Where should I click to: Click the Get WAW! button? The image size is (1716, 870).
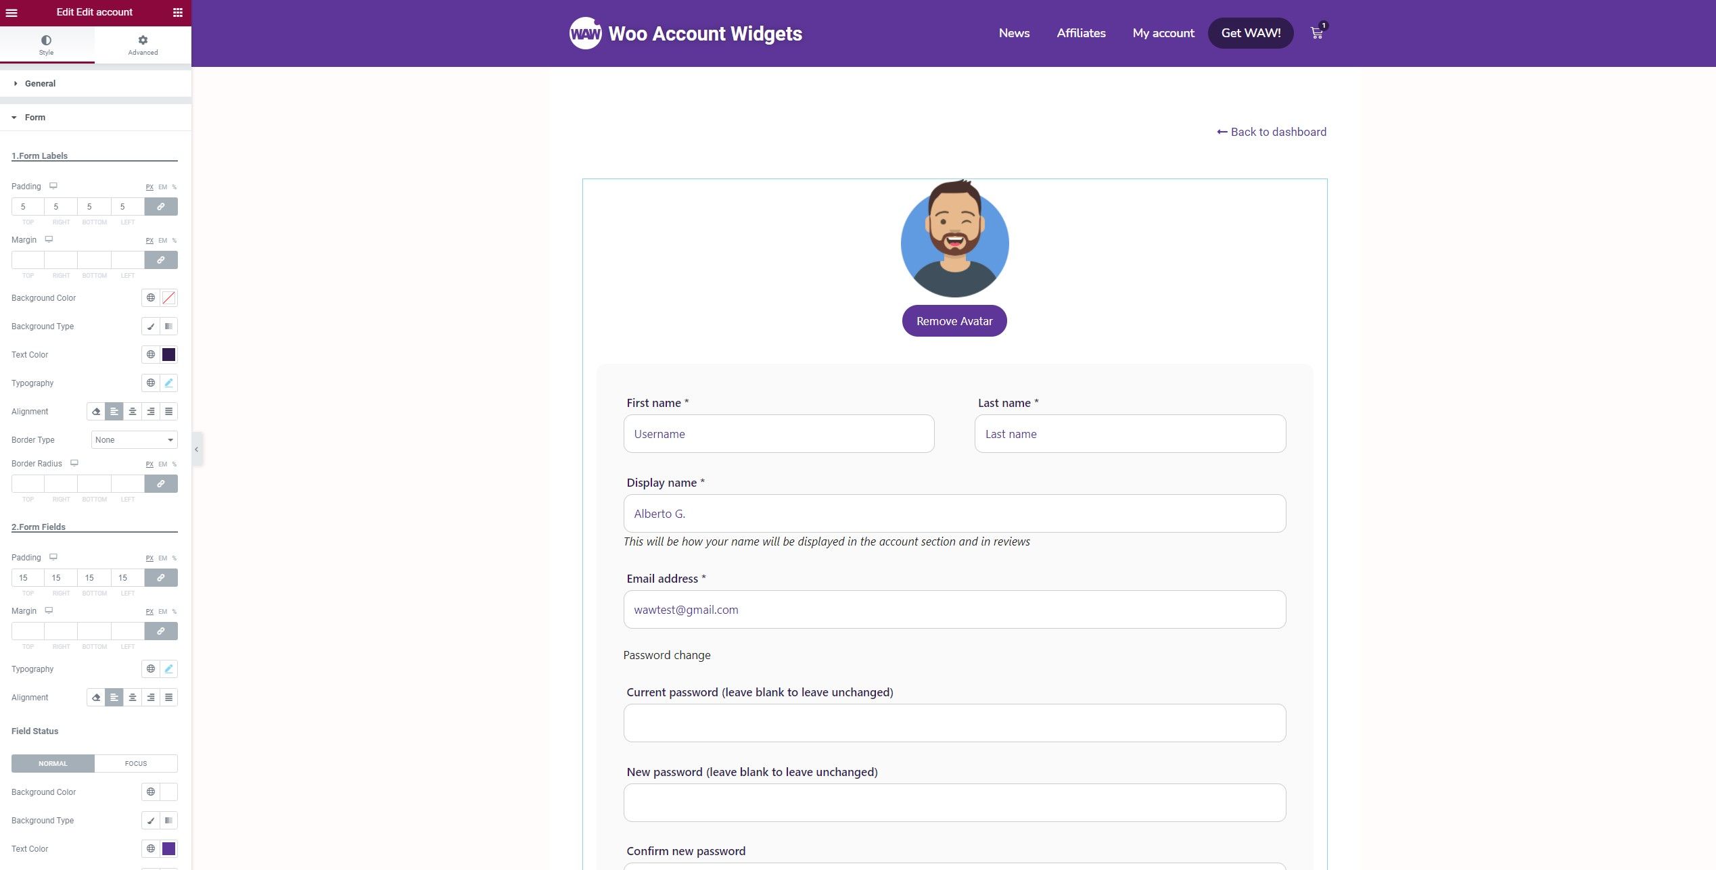[1251, 33]
